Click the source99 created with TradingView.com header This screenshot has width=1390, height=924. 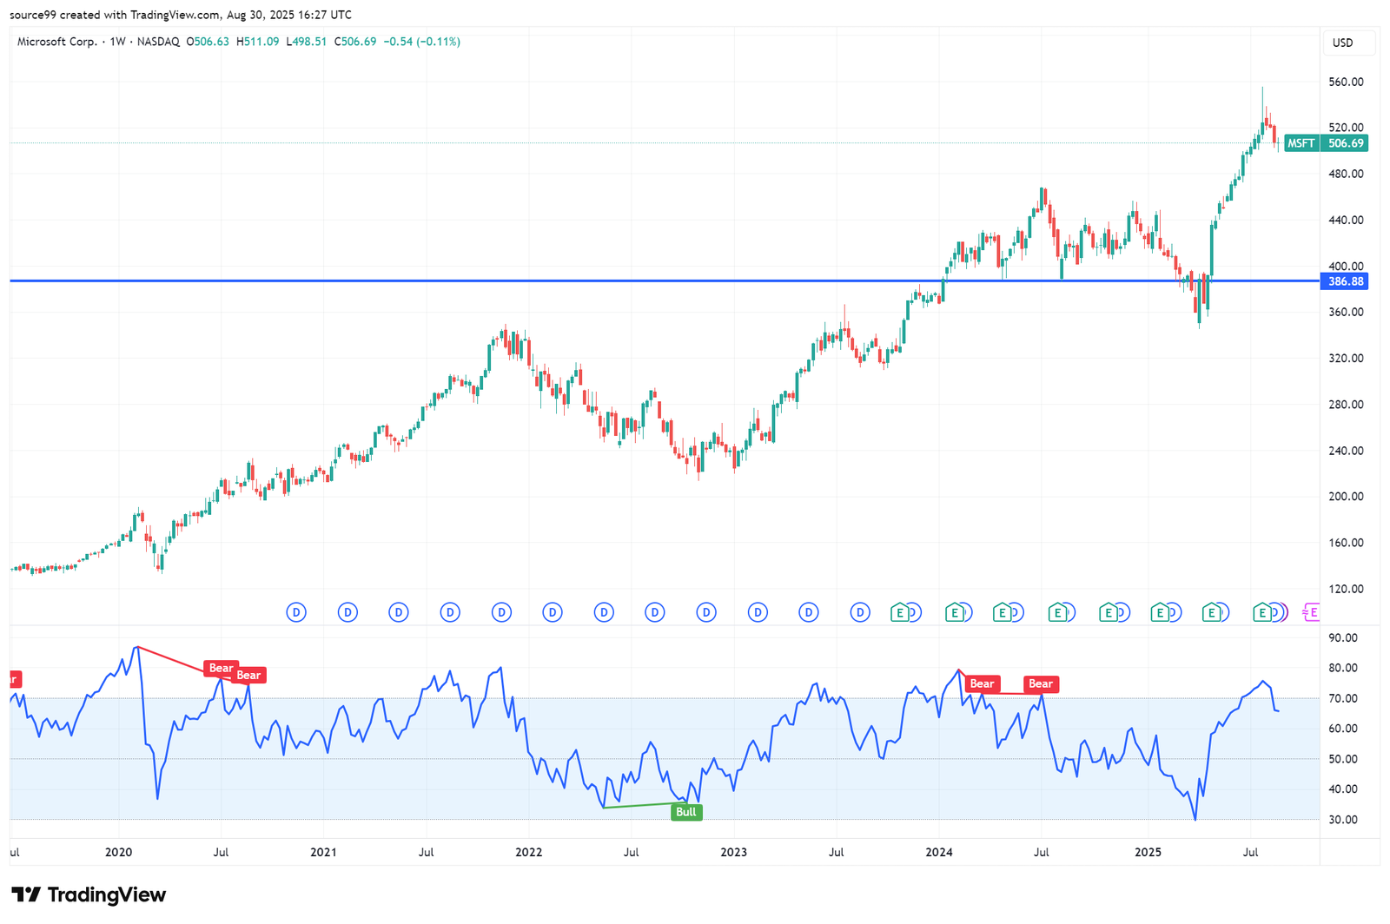[x=181, y=15]
